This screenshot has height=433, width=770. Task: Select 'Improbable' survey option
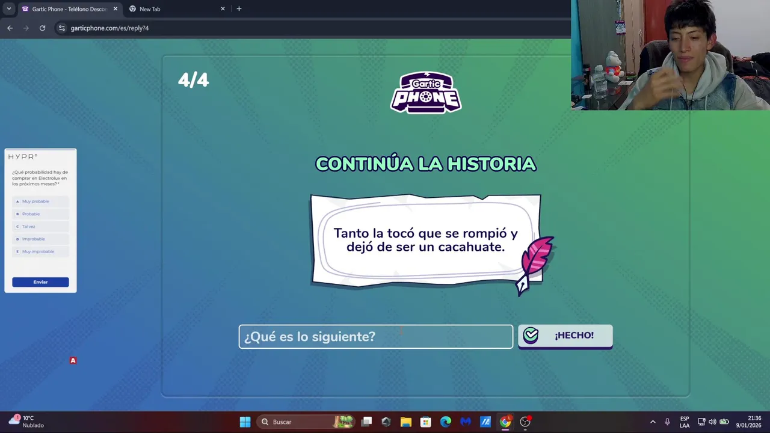[40, 239]
